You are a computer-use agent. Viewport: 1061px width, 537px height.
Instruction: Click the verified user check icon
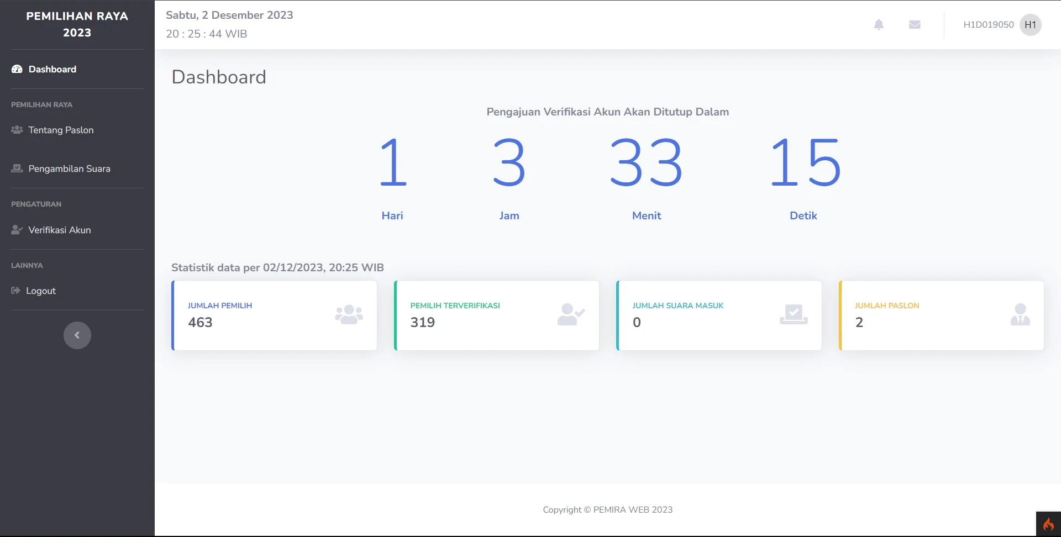[x=571, y=315]
